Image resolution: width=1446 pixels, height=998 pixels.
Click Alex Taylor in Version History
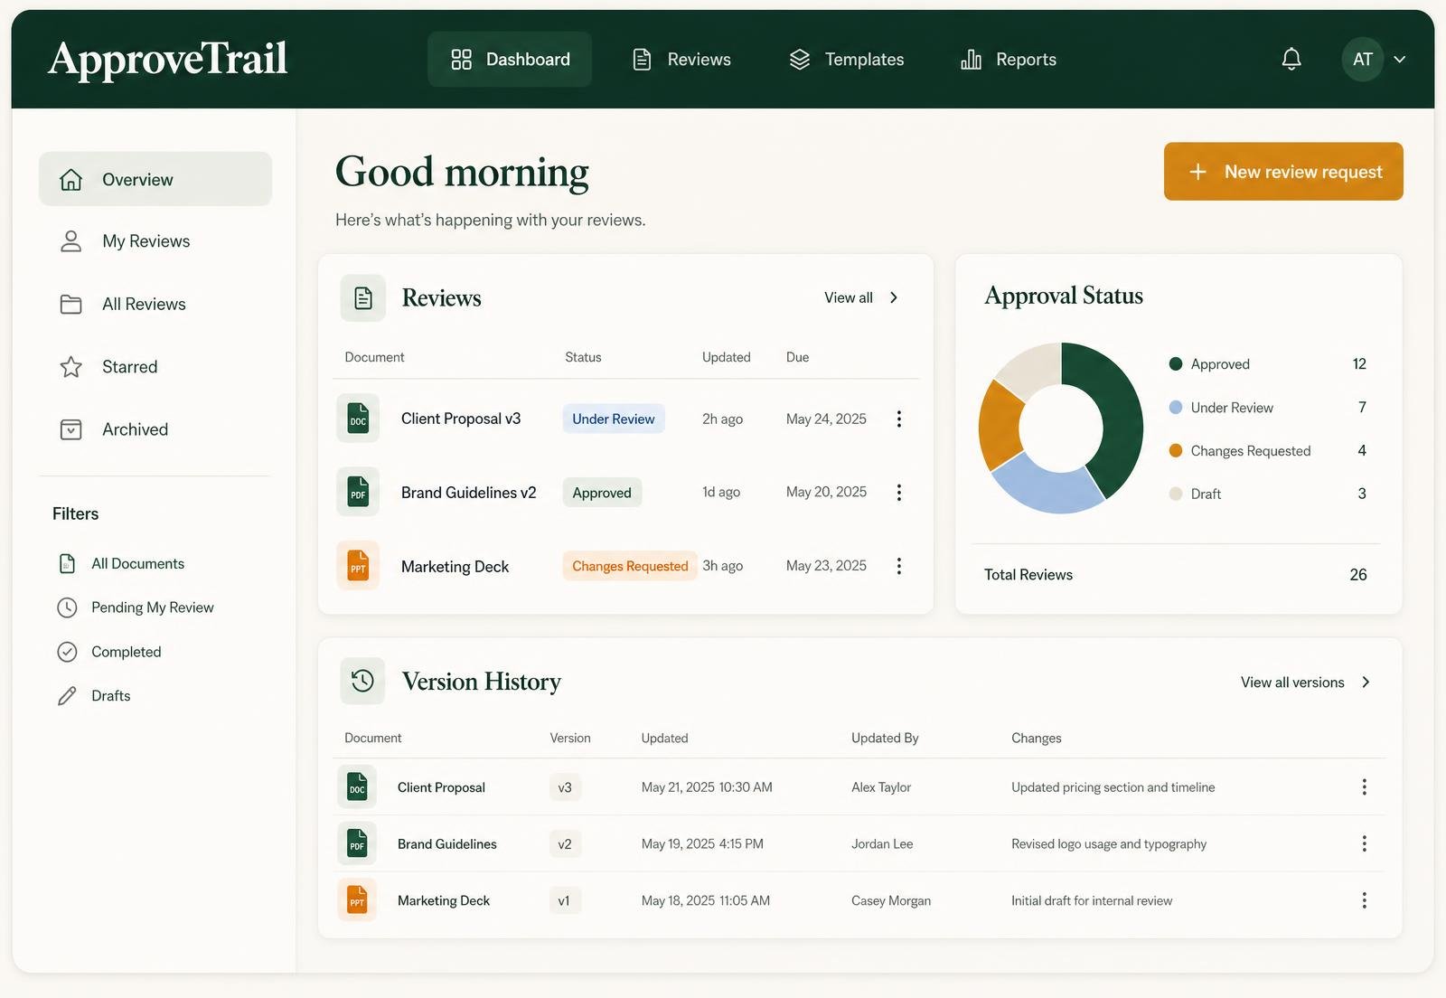point(881,787)
